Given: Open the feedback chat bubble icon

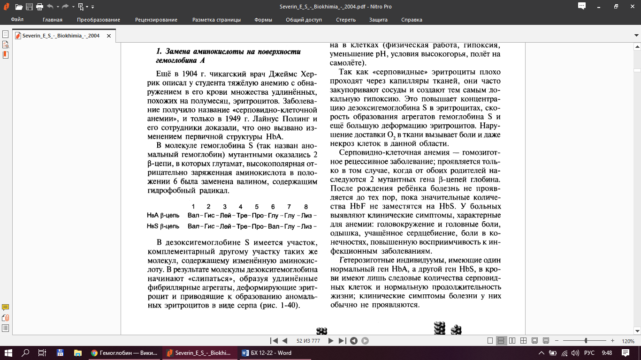Looking at the screenshot, I should click(582, 7).
